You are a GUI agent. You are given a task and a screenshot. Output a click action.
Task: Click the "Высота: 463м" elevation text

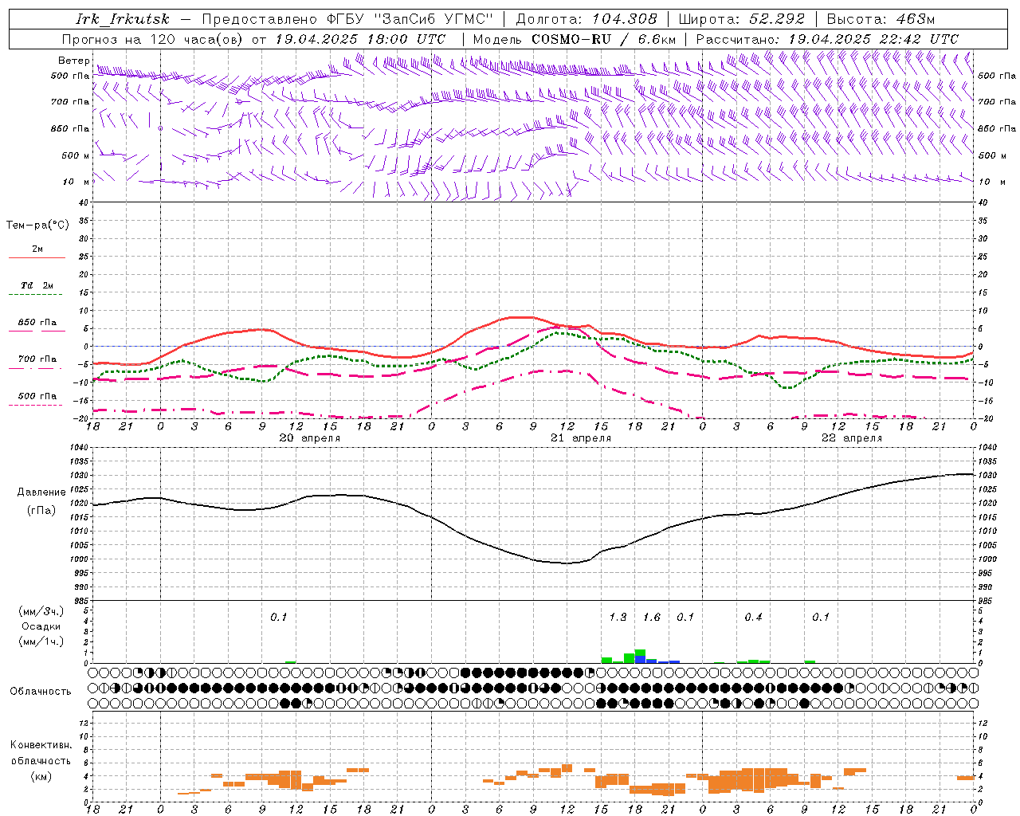point(881,19)
